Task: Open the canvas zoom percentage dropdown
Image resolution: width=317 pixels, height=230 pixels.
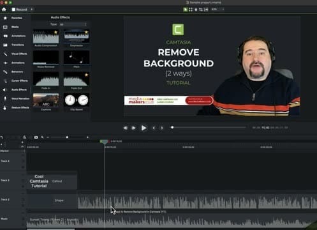Action: (x=217, y=10)
